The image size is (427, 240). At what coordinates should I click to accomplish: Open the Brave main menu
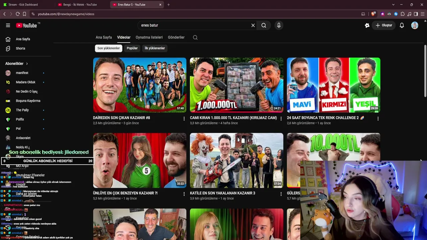click(423, 14)
